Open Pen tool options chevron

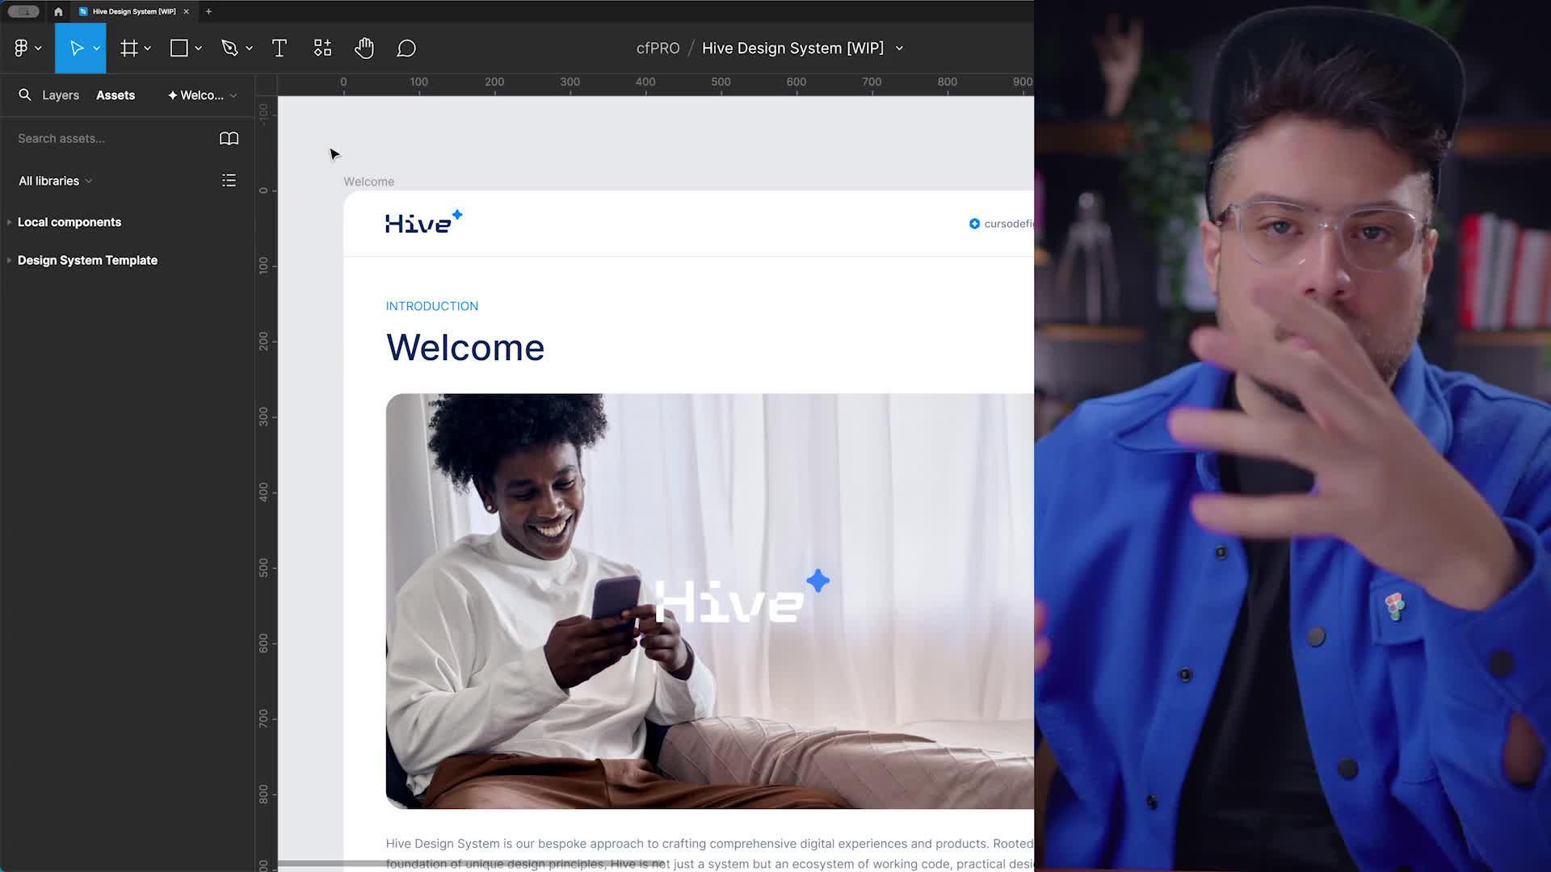click(250, 48)
